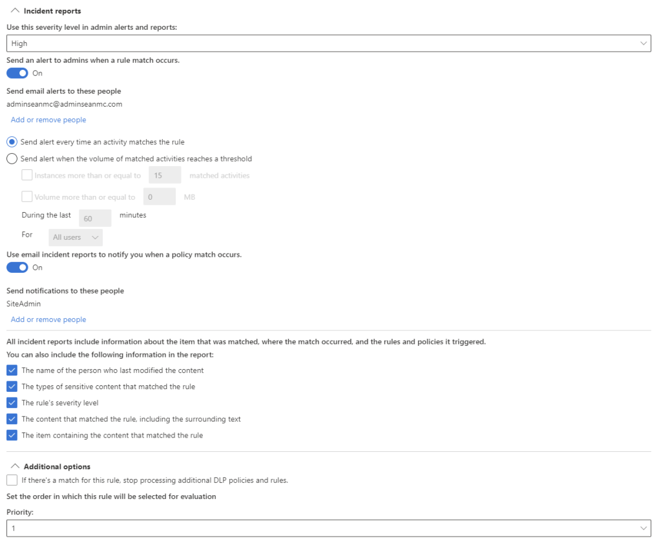Viewport: 661px width, 545px height.
Task: Check Instances more than or equal to
Action: (x=27, y=175)
